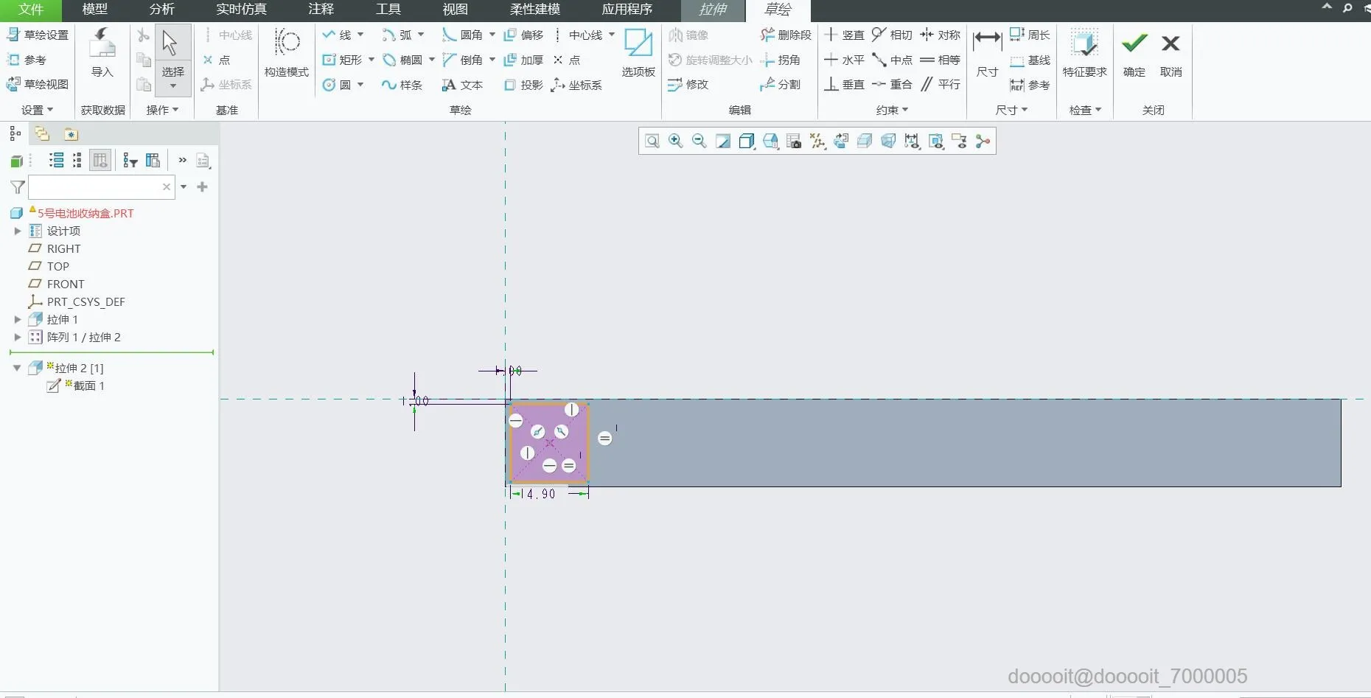The width and height of the screenshot is (1371, 698).
Task: Click the 删除段 delete segment tool
Action: [786, 35]
